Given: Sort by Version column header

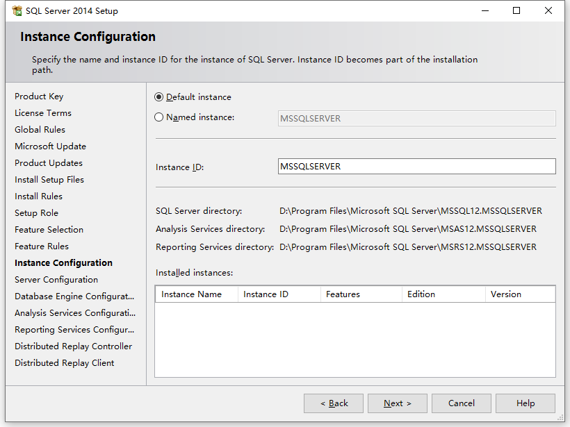Looking at the screenshot, I should click(x=520, y=294).
